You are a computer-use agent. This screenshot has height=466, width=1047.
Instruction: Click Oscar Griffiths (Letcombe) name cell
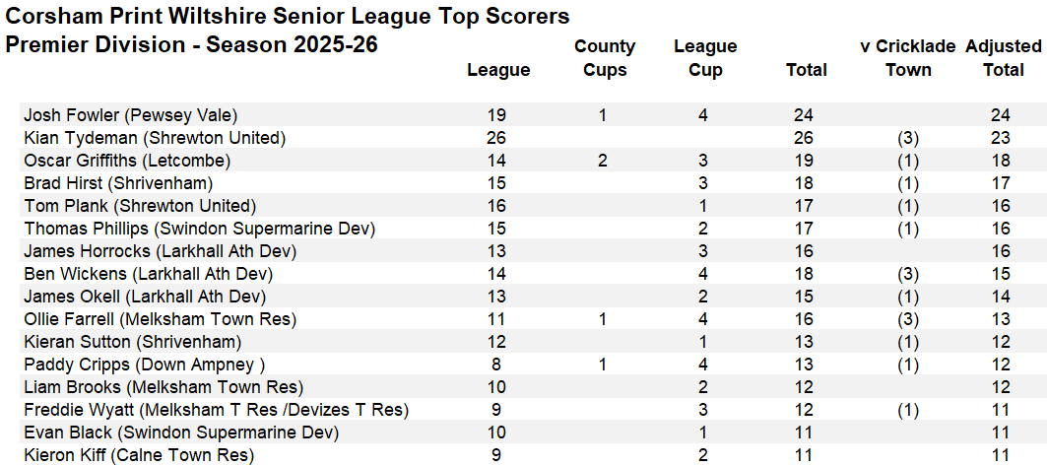127,161
